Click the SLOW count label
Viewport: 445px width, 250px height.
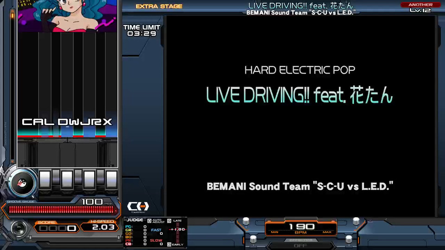[156, 240]
